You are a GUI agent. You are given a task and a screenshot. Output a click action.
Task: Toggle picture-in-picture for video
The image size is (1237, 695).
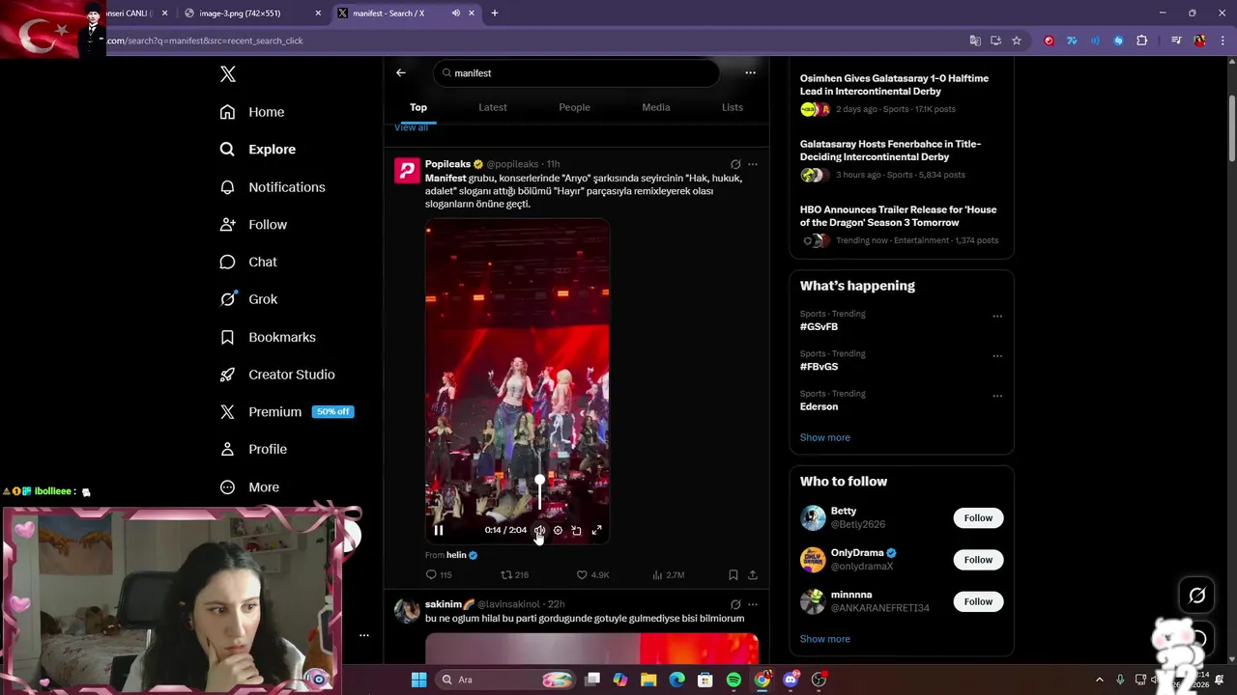point(577,530)
